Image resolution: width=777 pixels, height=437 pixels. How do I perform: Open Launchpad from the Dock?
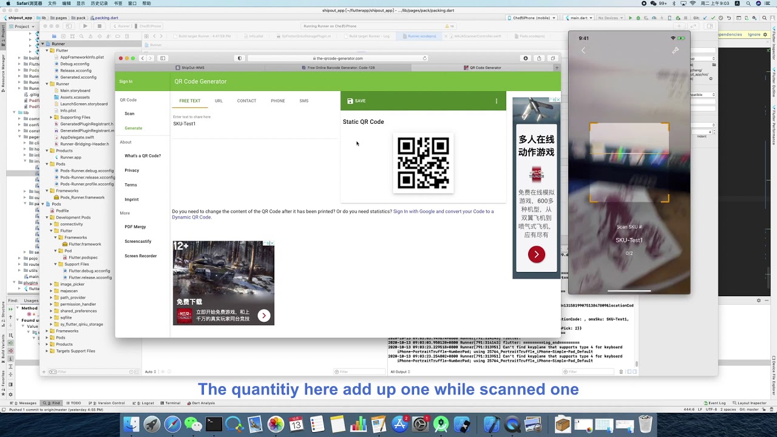[152, 424]
